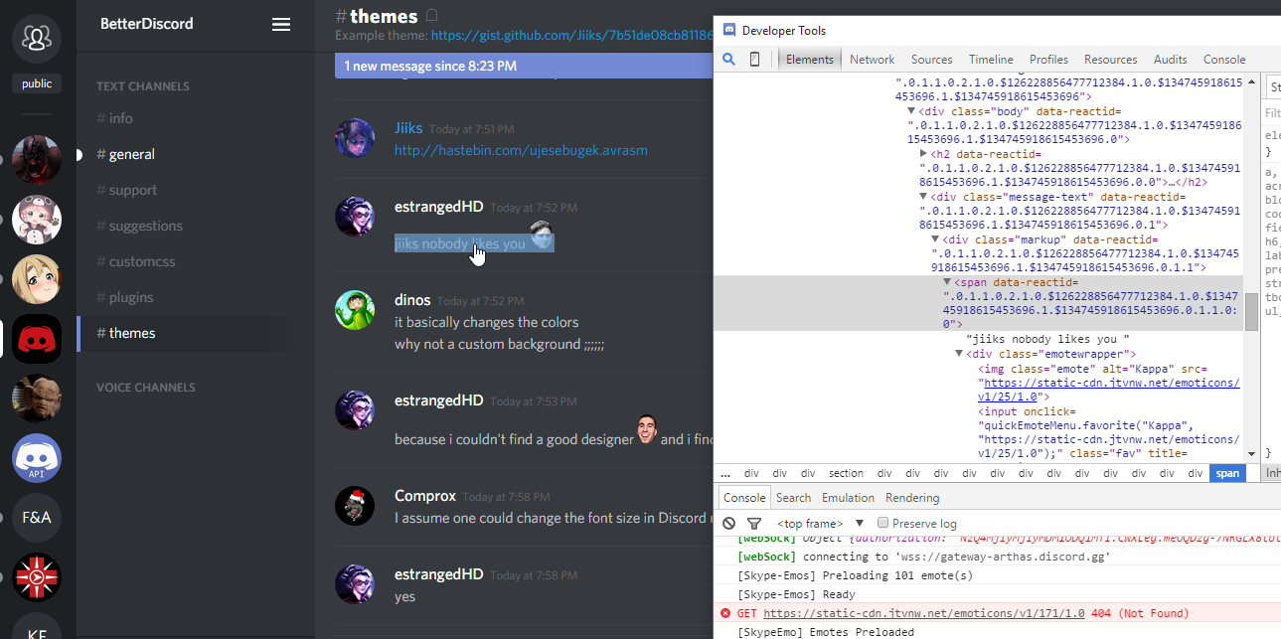Open the BetterDiscord server hamburger menu
1281x639 pixels.
pyautogui.click(x=281, y=24)
